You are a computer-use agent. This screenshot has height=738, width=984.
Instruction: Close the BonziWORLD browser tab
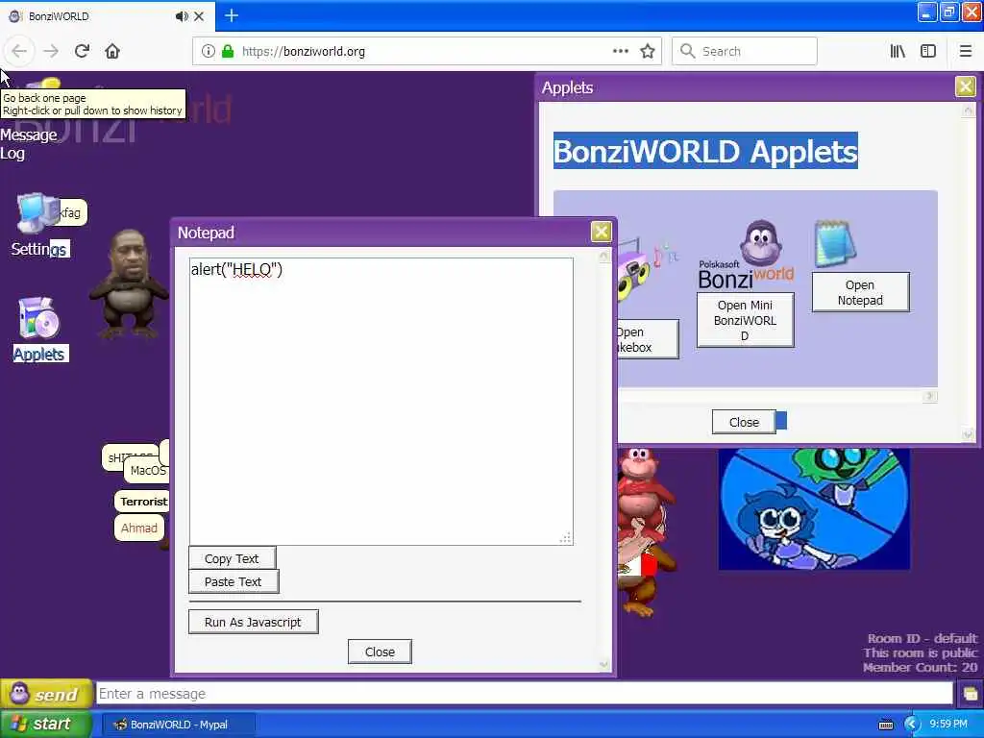click(199, 16)
